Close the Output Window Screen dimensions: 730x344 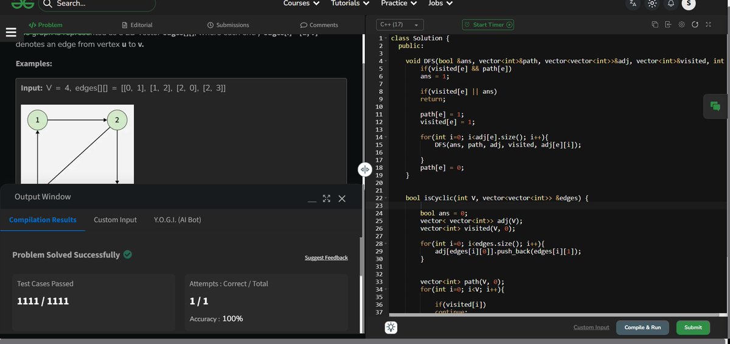(x=342, y=198)
